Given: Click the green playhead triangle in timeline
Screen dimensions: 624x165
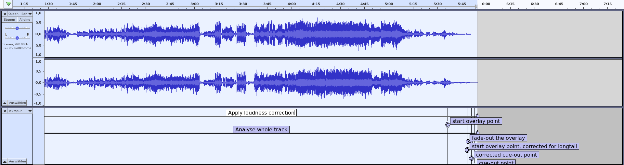Looking at the screenshot, I should tap(8, 4).
